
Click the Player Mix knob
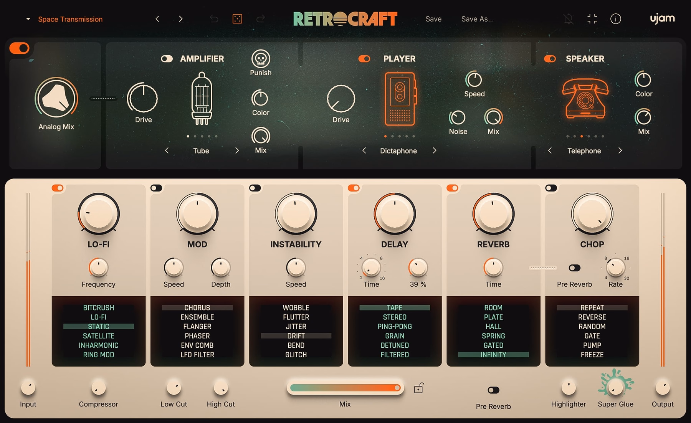[493, 117]
